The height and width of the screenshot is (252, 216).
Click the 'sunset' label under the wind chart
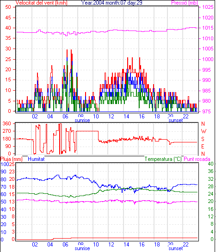click(x=176, y=120)
